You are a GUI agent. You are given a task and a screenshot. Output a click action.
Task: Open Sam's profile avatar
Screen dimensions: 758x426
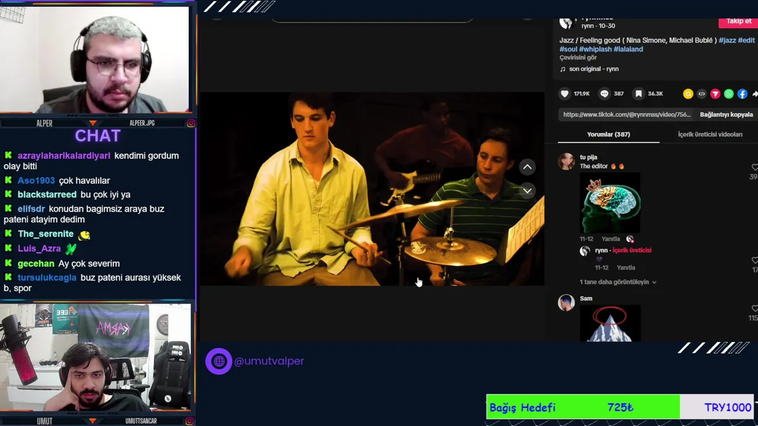click(567, 302)
